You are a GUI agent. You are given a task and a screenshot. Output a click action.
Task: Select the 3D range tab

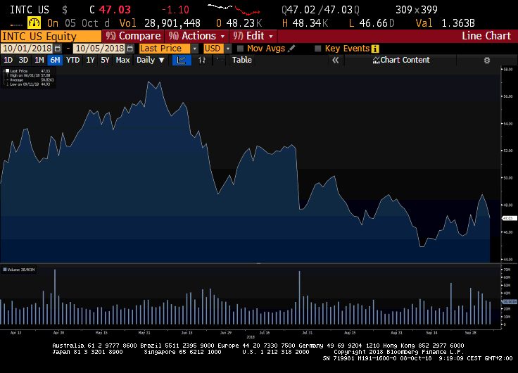[x=23, y=60]
